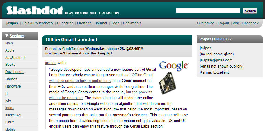Click 'News for nerds. Stuff that matters.' tagline

pos(92,13)
